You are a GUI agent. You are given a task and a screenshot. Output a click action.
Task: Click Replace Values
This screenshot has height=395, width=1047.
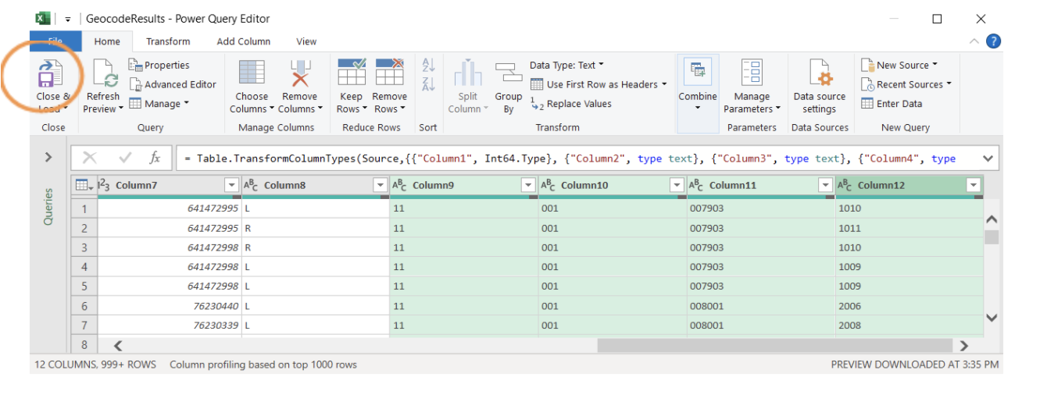tap(571, 104)
